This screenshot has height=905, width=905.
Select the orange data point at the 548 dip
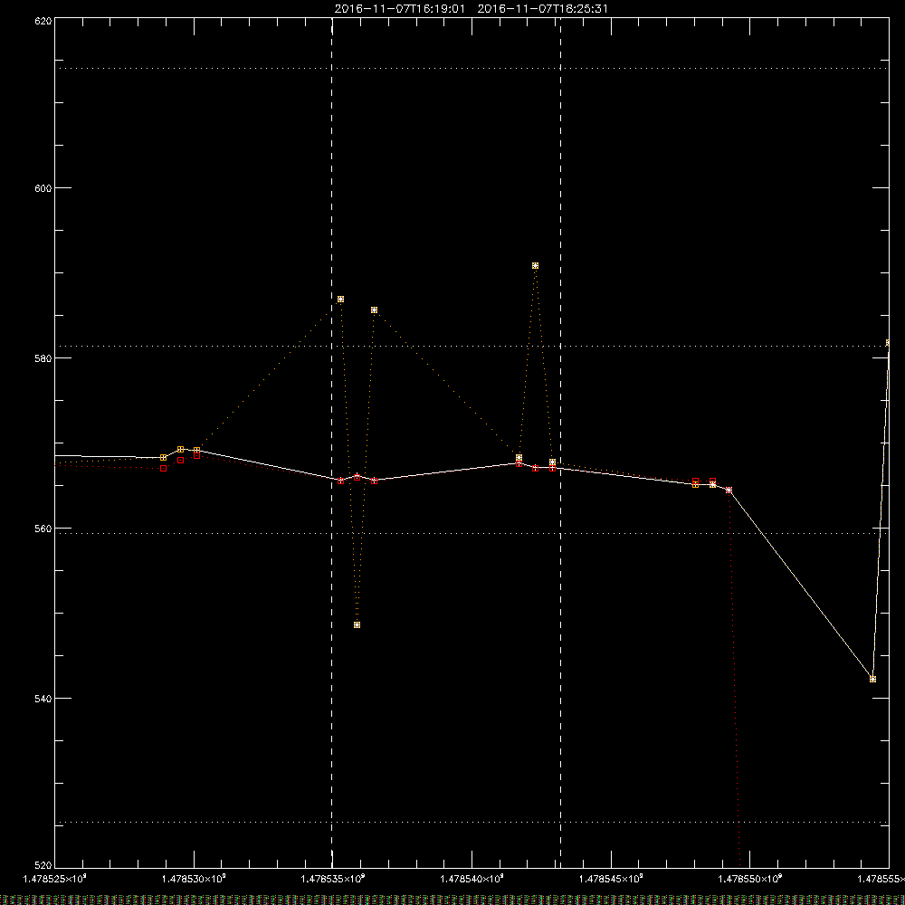357,624
